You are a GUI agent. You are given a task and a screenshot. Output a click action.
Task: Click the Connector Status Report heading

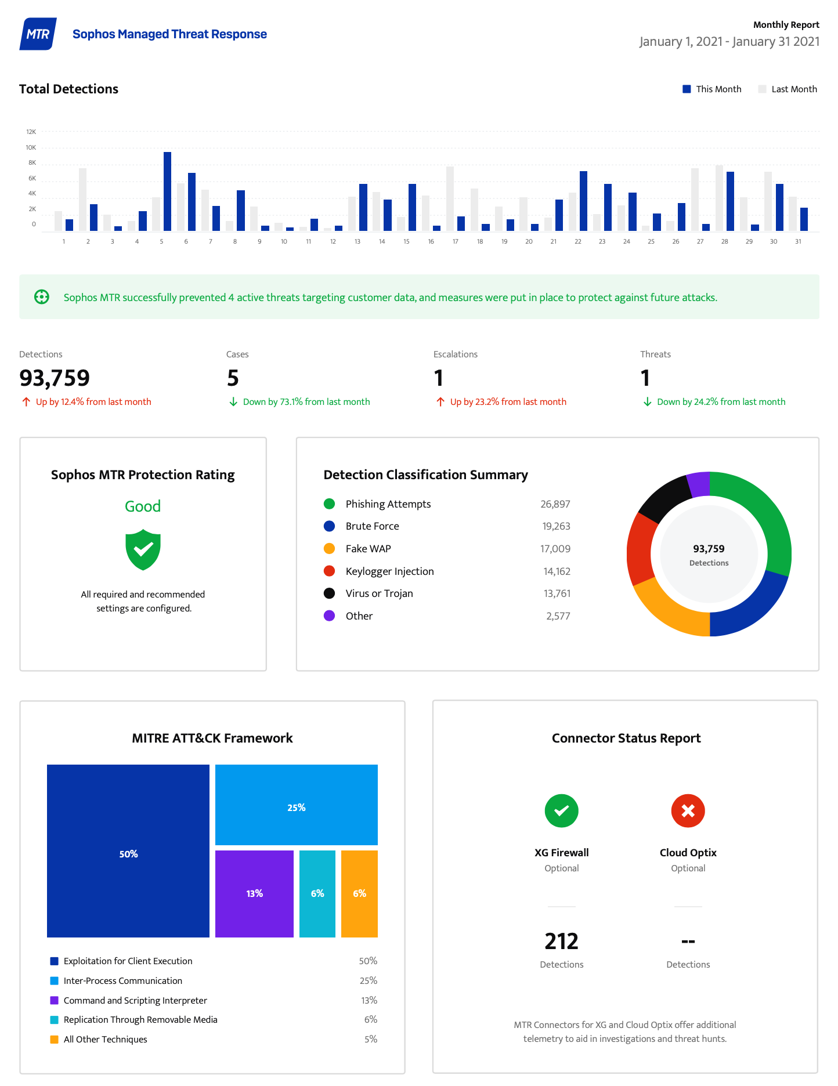pos(626,738)
